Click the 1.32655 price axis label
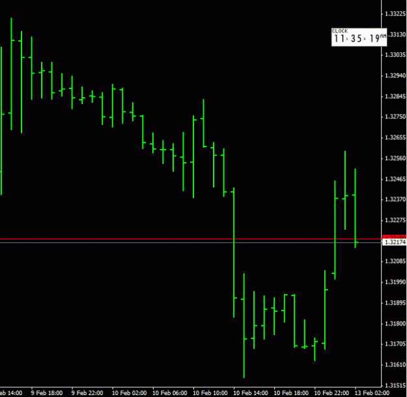Image resolution: width=407 pixels, height=397 pixels. (395, 137)
